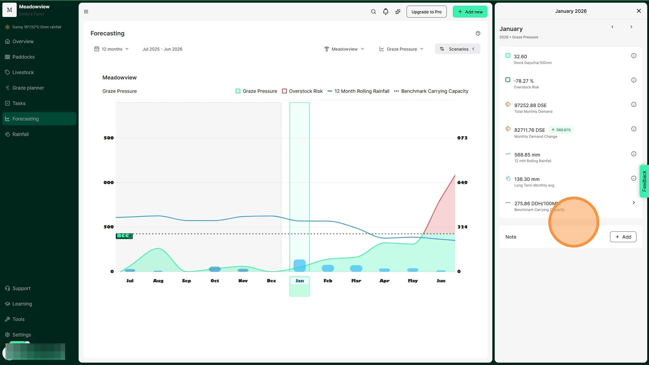Open Paddocks in the sidebar
The image size is (649, 365).
(x=24, y=57)
